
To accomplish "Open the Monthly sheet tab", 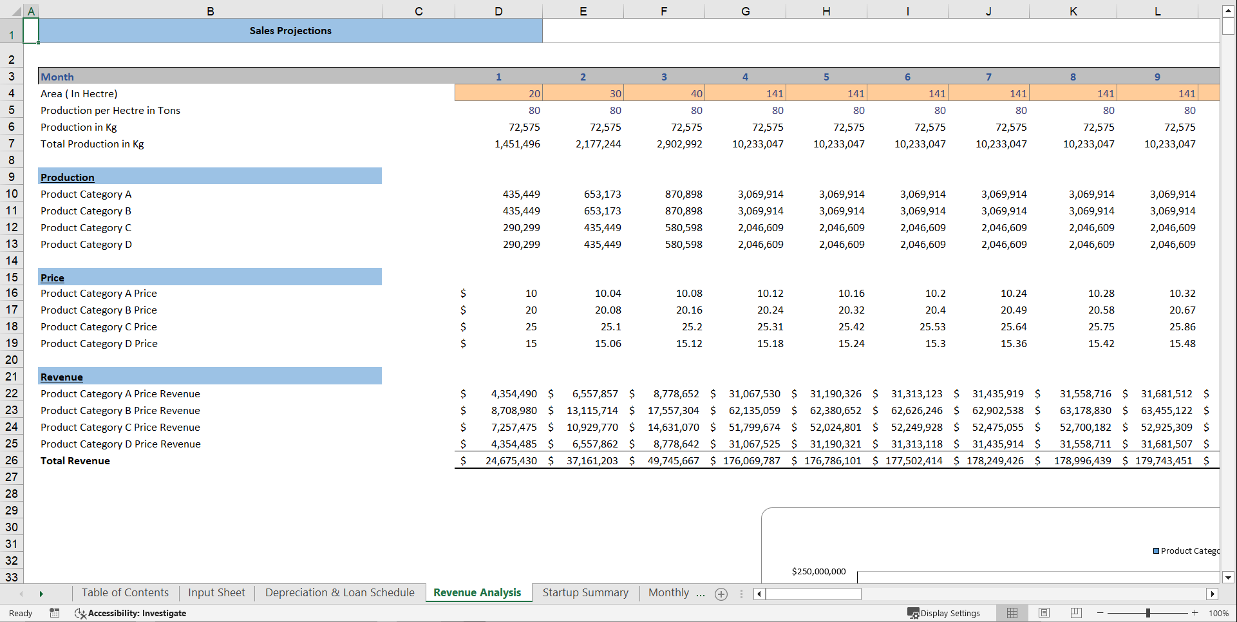I will coord(668,593).
